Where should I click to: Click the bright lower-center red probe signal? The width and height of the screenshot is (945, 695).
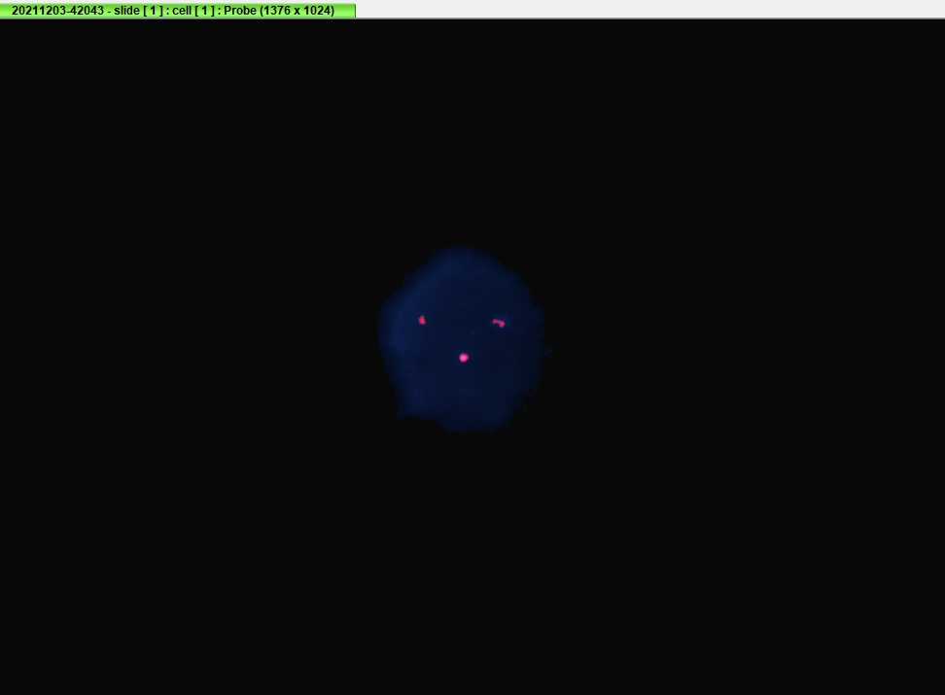point(464,358)
